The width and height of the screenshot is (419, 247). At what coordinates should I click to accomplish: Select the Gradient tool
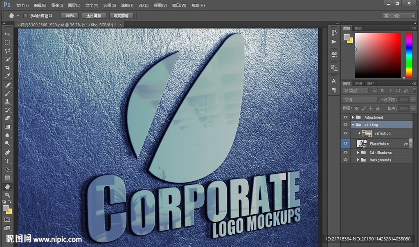tap(7, 127)
